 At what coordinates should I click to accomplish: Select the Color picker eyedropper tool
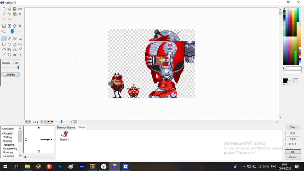coord(9,39)
